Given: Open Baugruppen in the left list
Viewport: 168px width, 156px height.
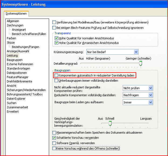Looking at the screenshot, I should pyautogui.click(x=15, y=60).
